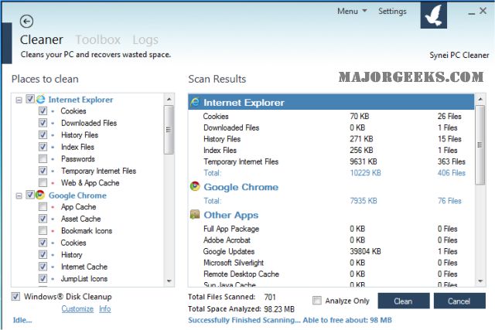This screenshot has height=330, width=495.
Task: Enable Bookmark Icons checkbox
Action: point(43,231)
